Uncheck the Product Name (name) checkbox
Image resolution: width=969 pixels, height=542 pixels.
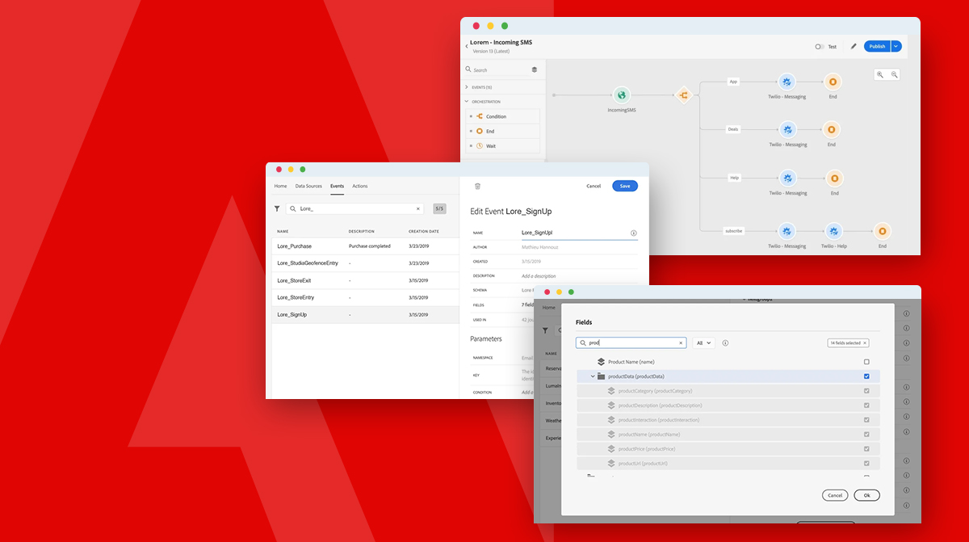(868, 362)
